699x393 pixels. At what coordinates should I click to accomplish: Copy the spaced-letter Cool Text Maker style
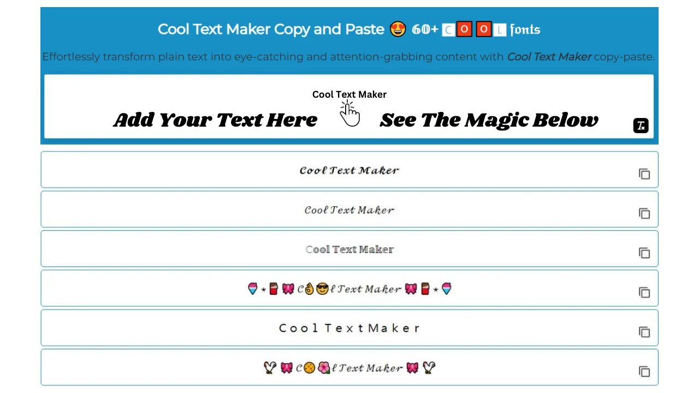point(644,332)
